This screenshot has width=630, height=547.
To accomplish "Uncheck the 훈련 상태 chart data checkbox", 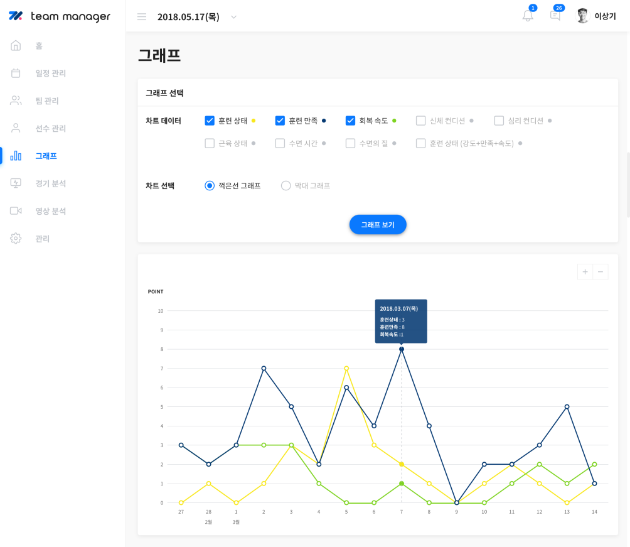I will tap(210, 120).
